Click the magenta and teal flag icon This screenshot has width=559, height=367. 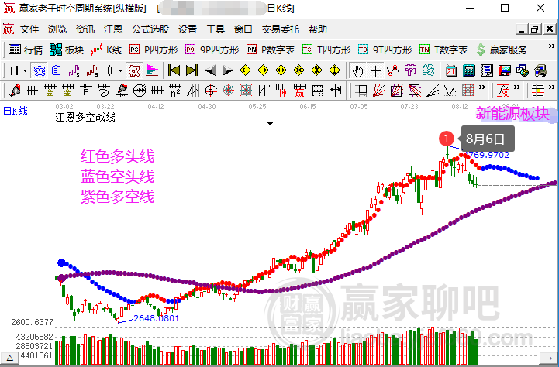coord(152,70)
